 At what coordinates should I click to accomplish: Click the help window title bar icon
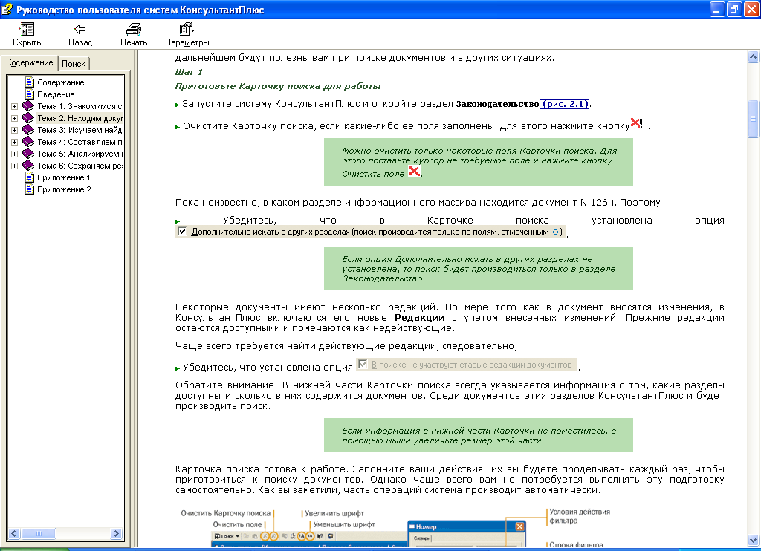[x=7, y=9]
